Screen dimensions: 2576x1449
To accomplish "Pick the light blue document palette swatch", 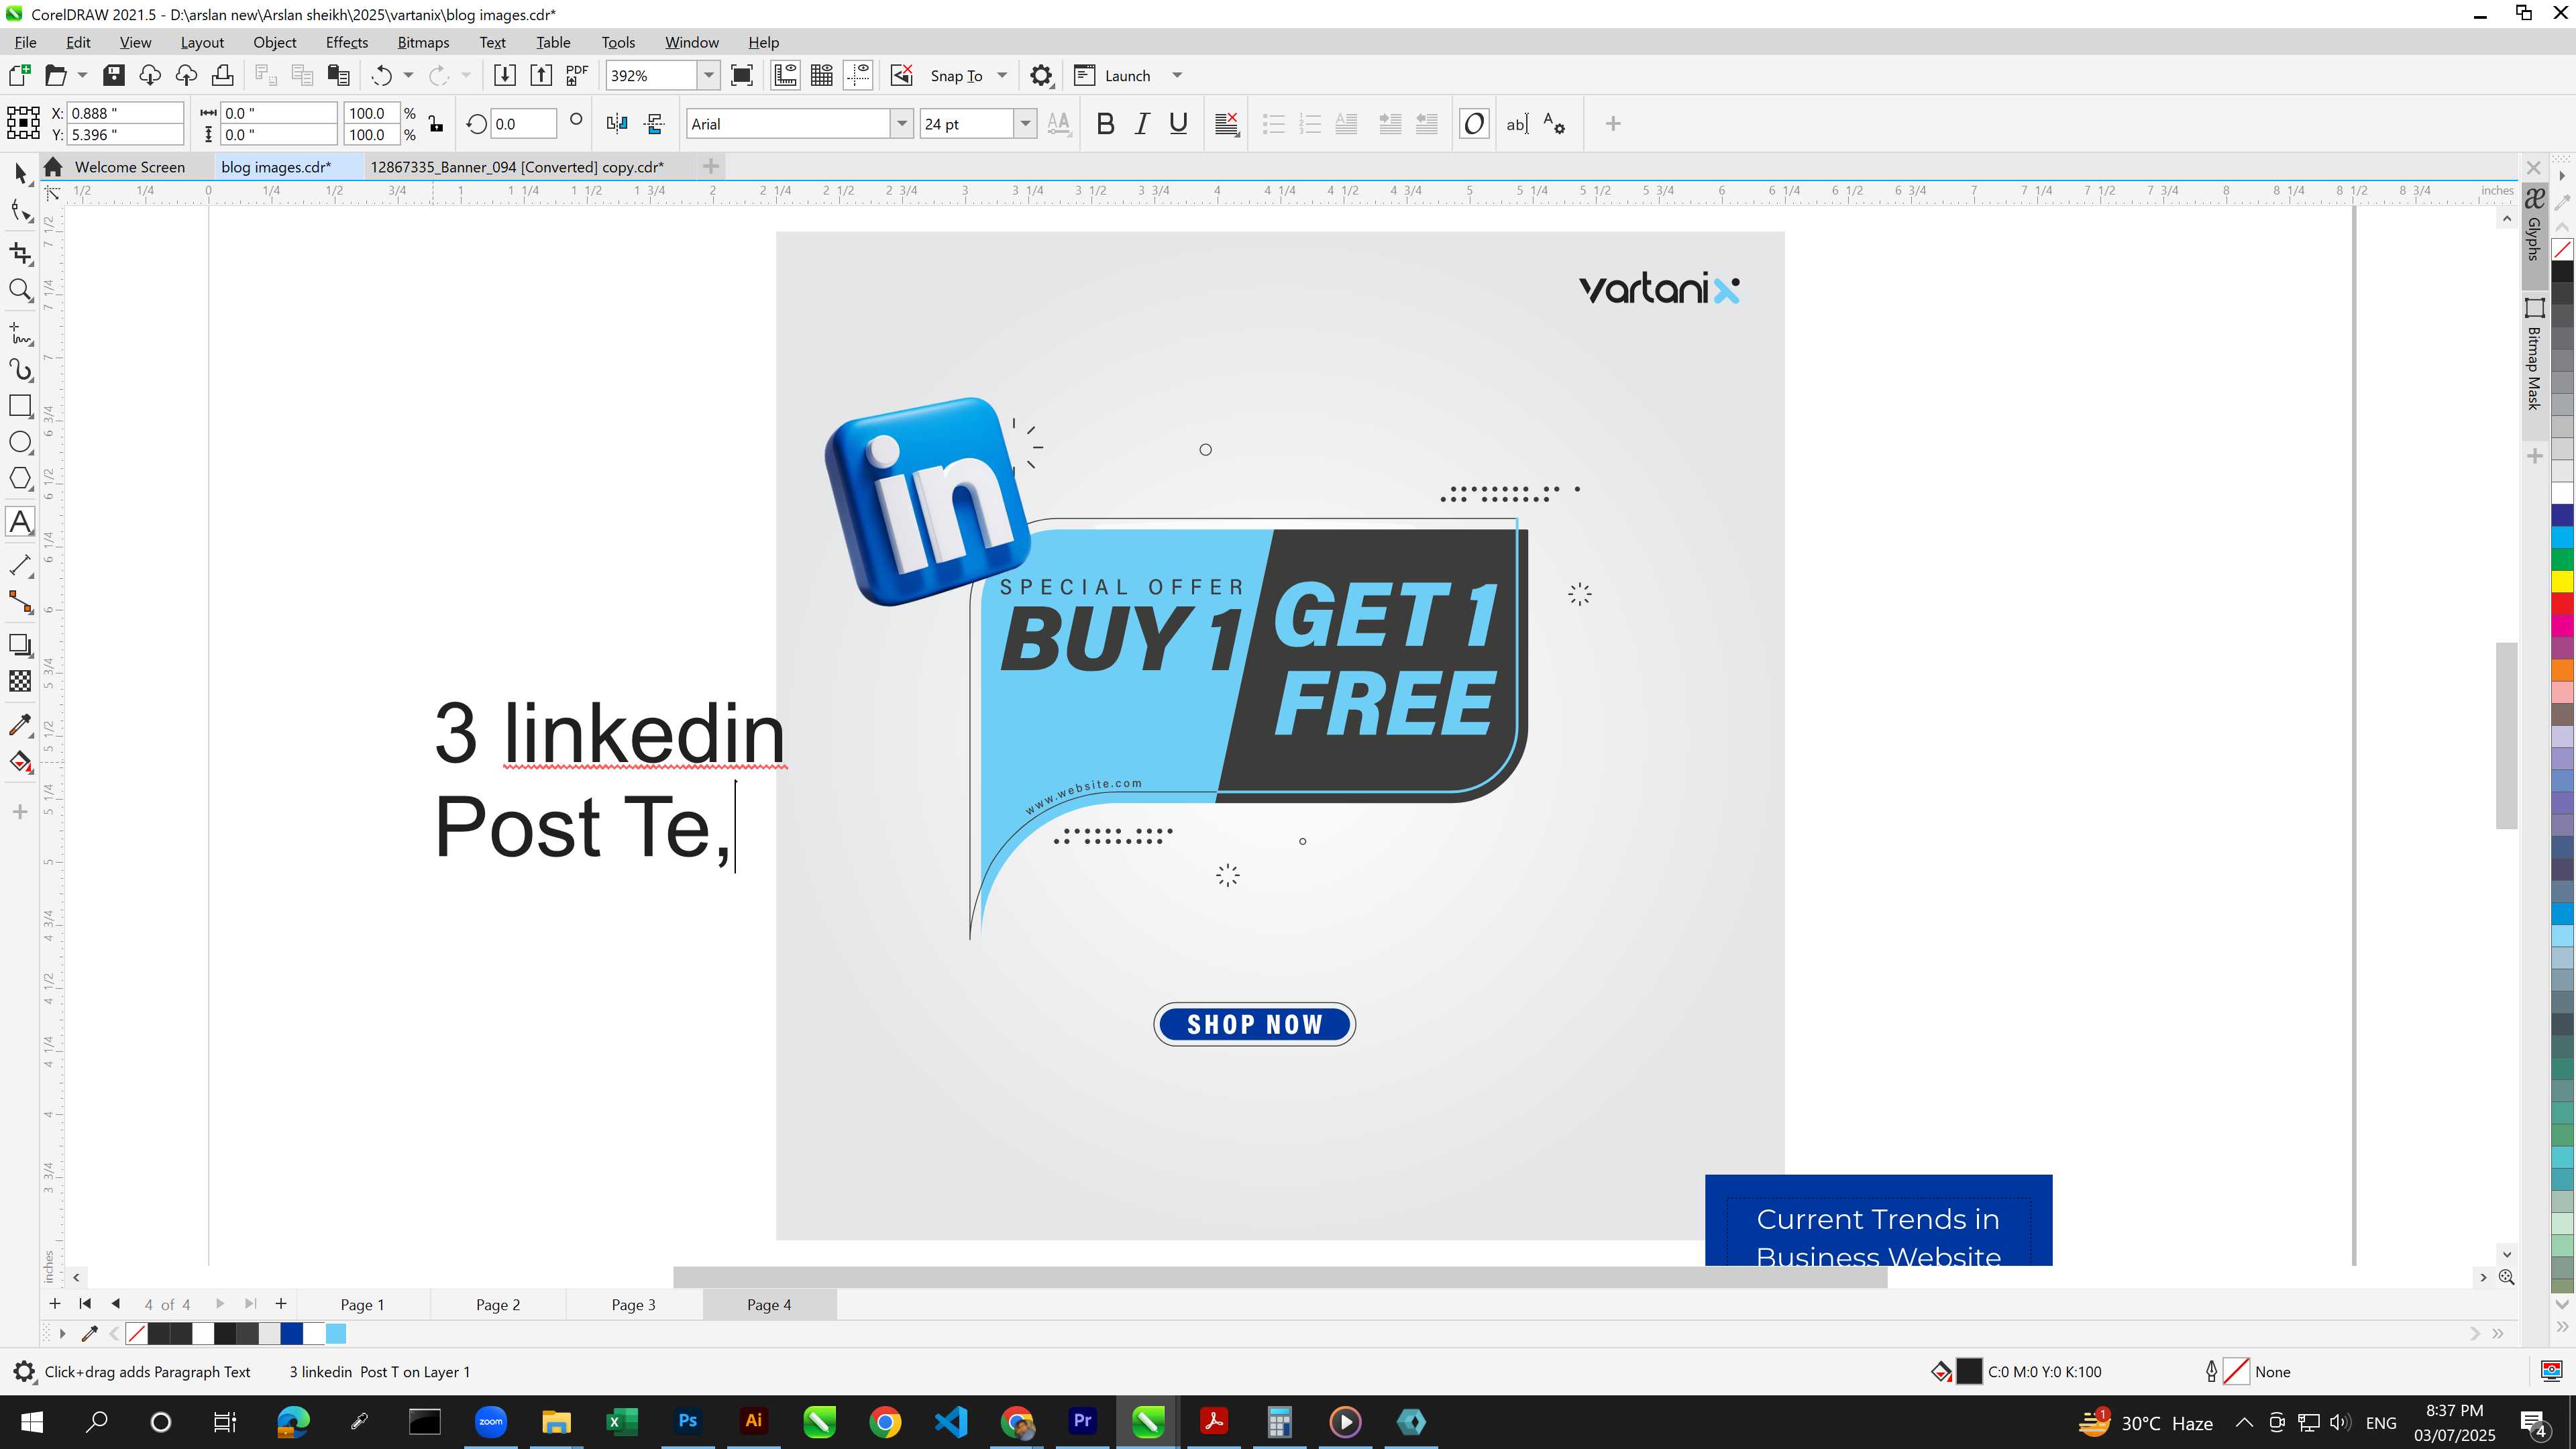I will [336, 1334].
